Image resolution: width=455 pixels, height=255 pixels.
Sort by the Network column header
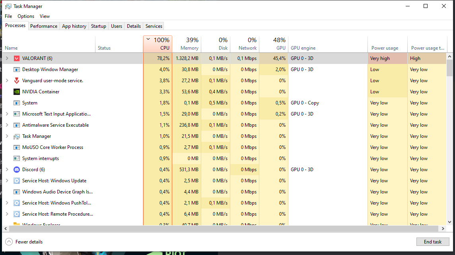pos(245,44)
